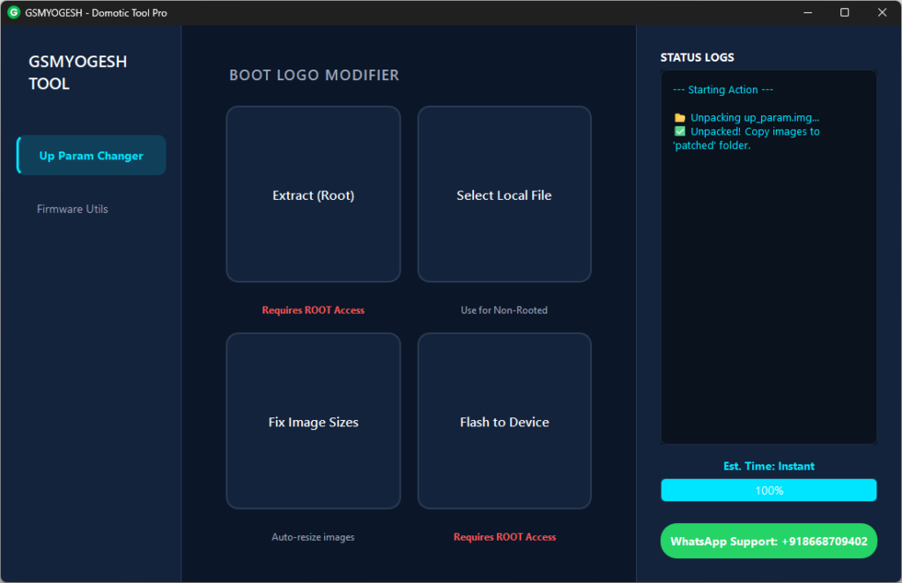Viewport: 902px width, 583px height.
Task: Click the 'Auto-resize images' caption
Action: (314, 537)
